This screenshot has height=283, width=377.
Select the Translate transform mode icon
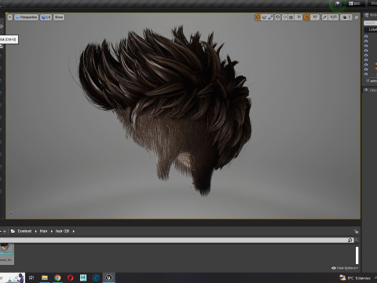[x=258, y=17]
